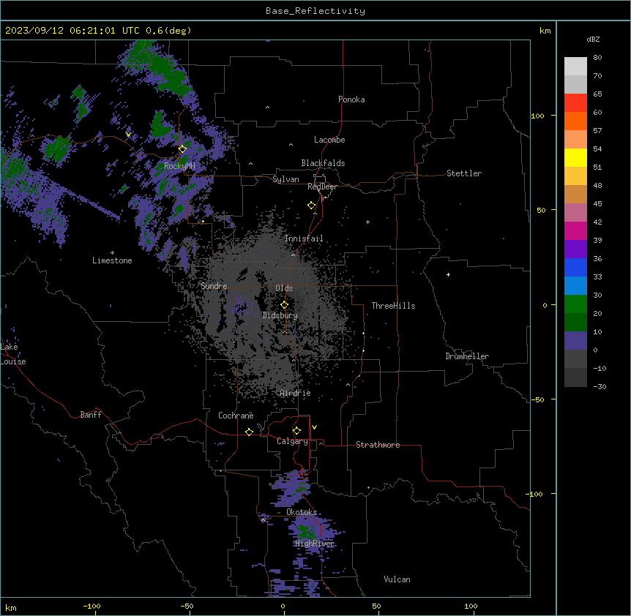Viewport: 631px width, 616px height.
Task: Click the red 60-65 dBZ legend swatch
Action: [575, 103]
